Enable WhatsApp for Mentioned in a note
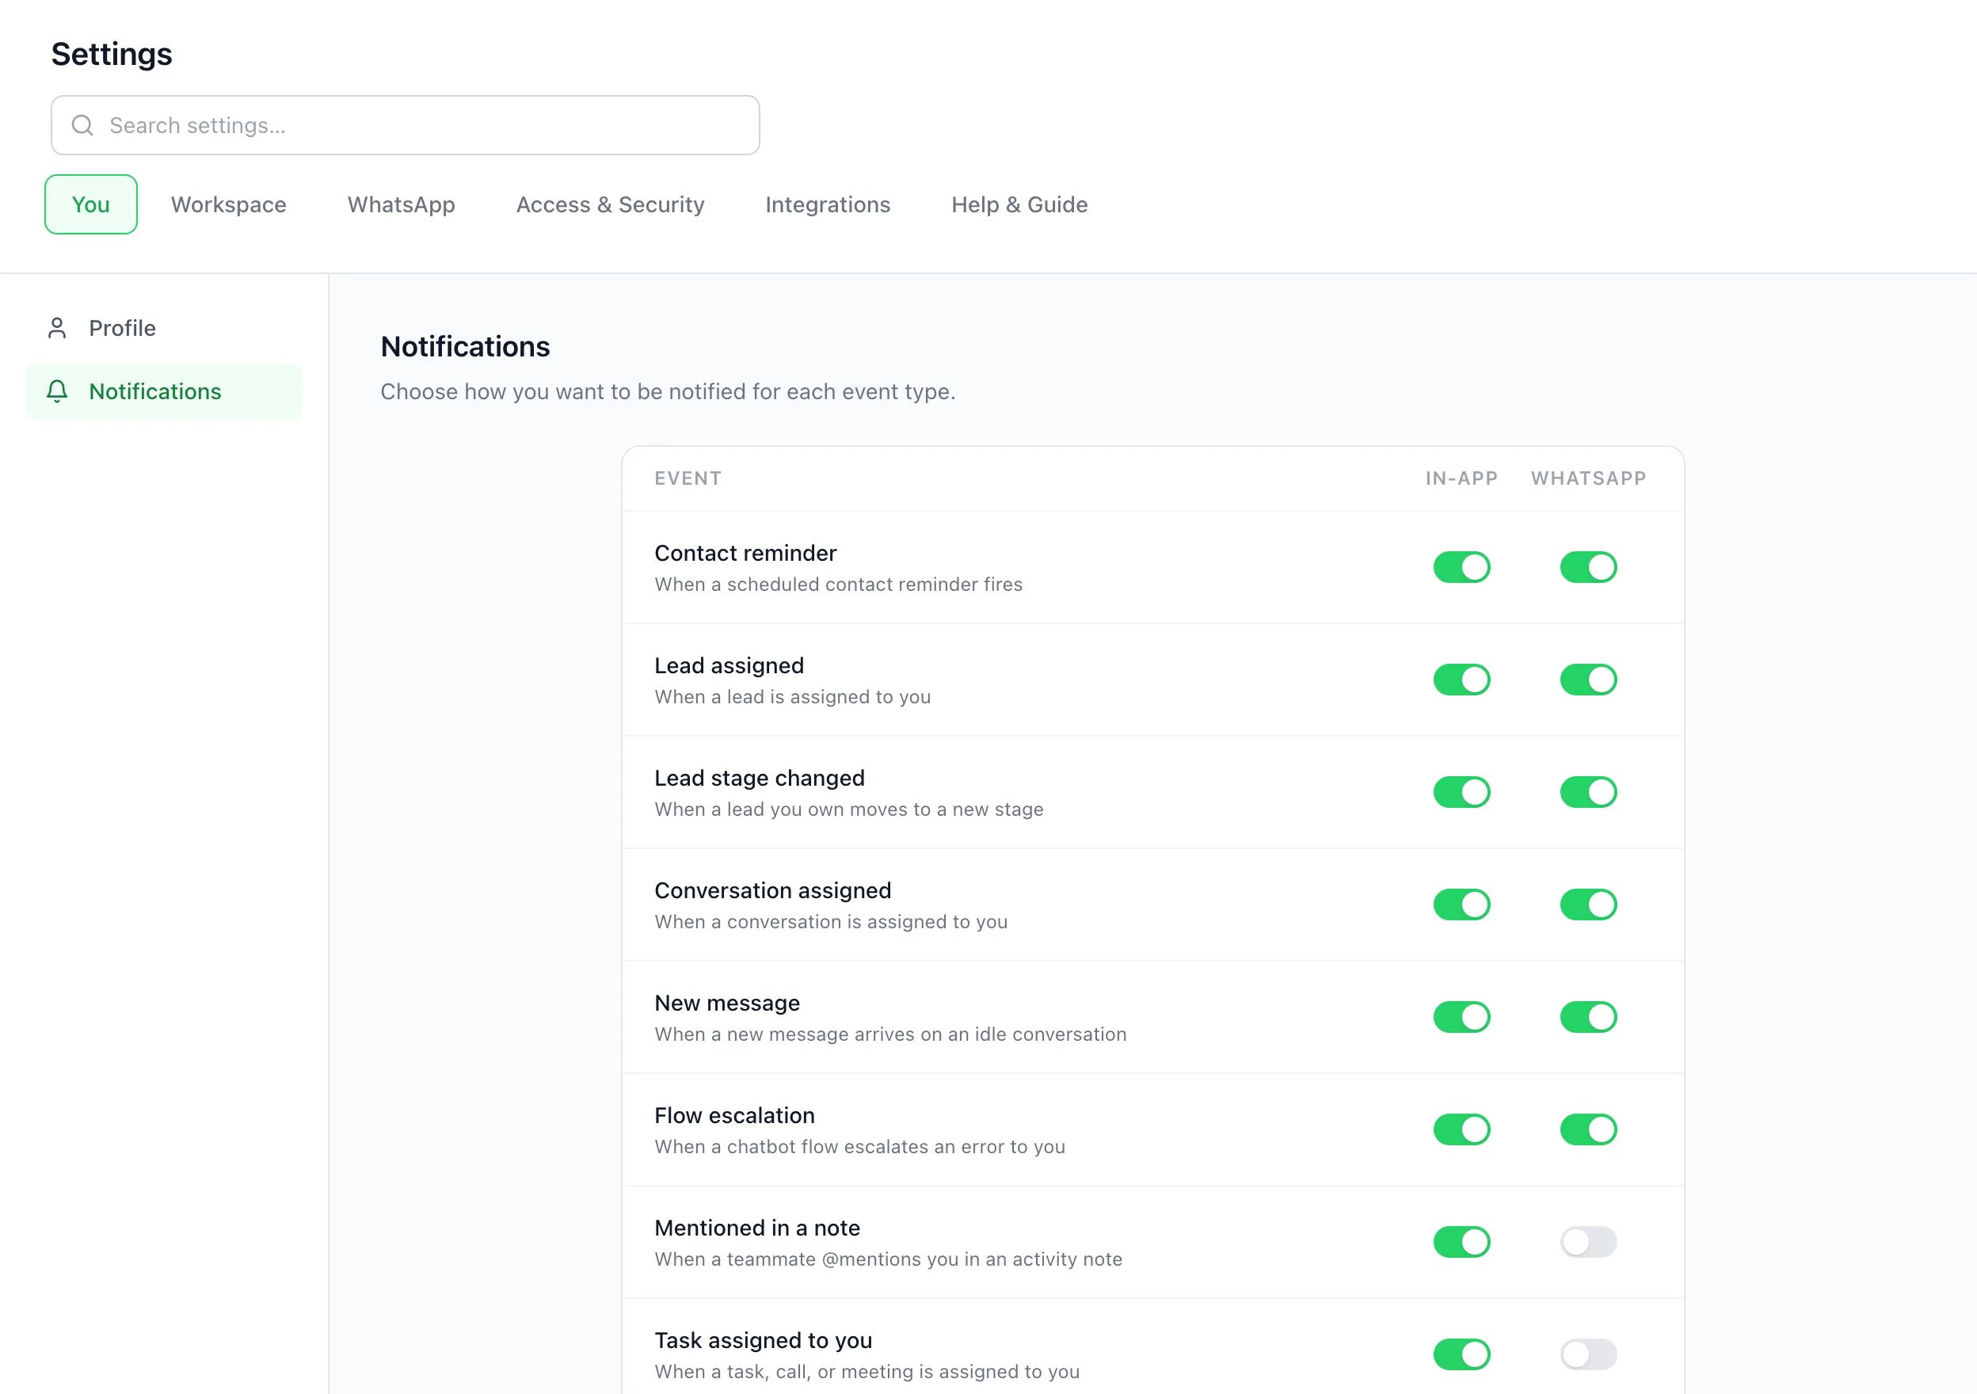This screenshot has height=1394, width=1977. [x=1588, y=1243]
